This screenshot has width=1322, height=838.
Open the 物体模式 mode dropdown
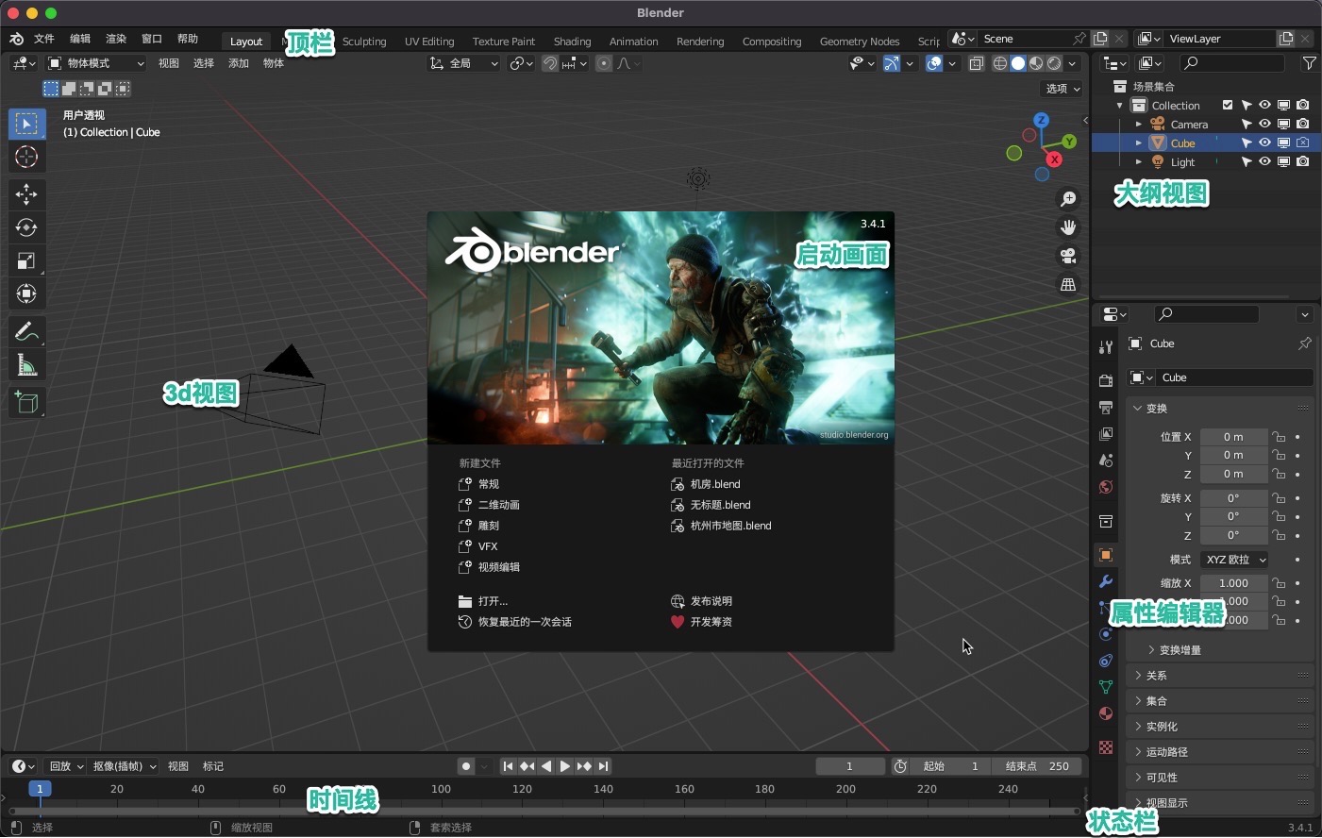tap(96, 63)
